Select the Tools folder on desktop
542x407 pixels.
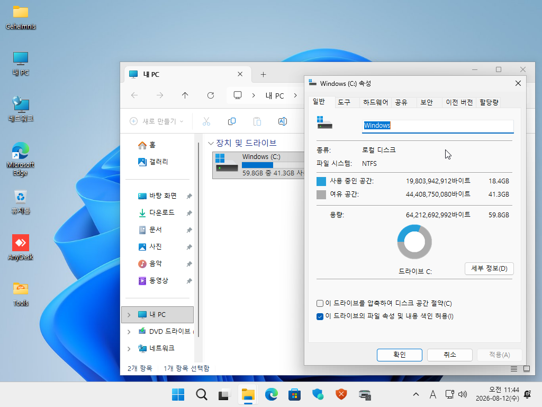(x=21, y=294)
